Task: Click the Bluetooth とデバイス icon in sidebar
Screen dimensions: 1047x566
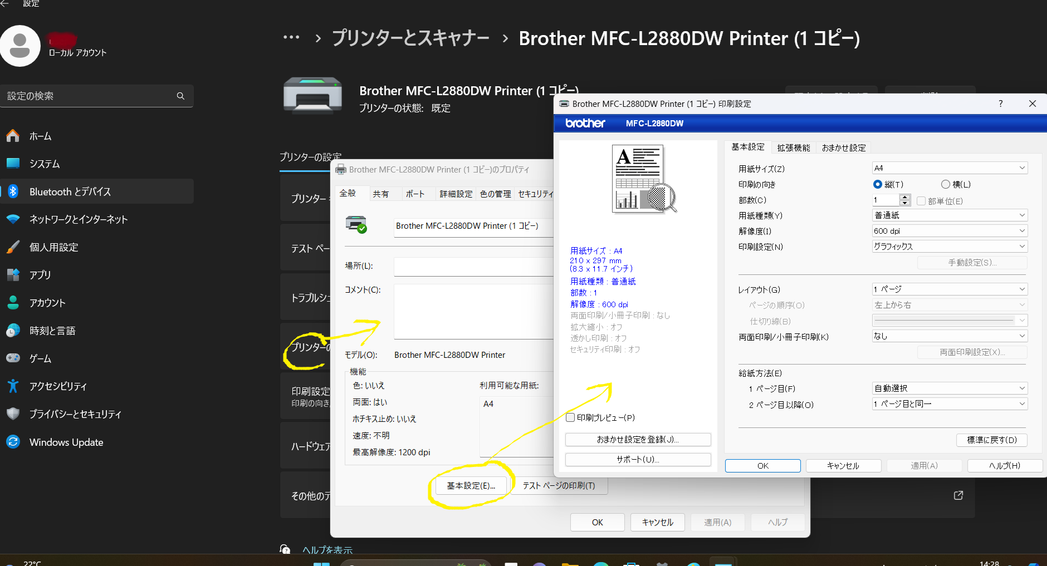Action: [x=13, y=191]
